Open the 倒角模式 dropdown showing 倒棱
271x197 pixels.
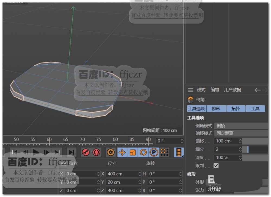pos(241,126)
